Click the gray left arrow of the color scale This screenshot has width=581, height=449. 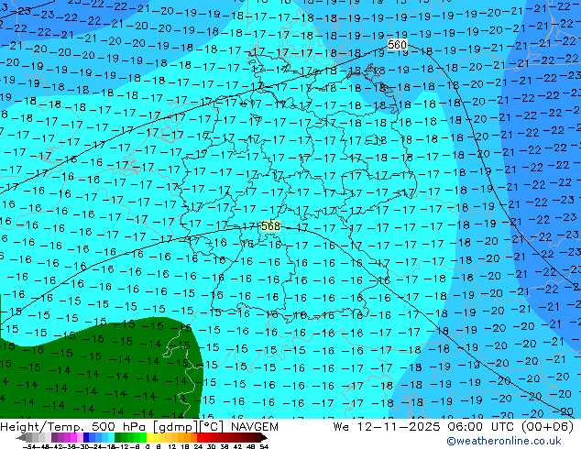click(x=20, y=438)
